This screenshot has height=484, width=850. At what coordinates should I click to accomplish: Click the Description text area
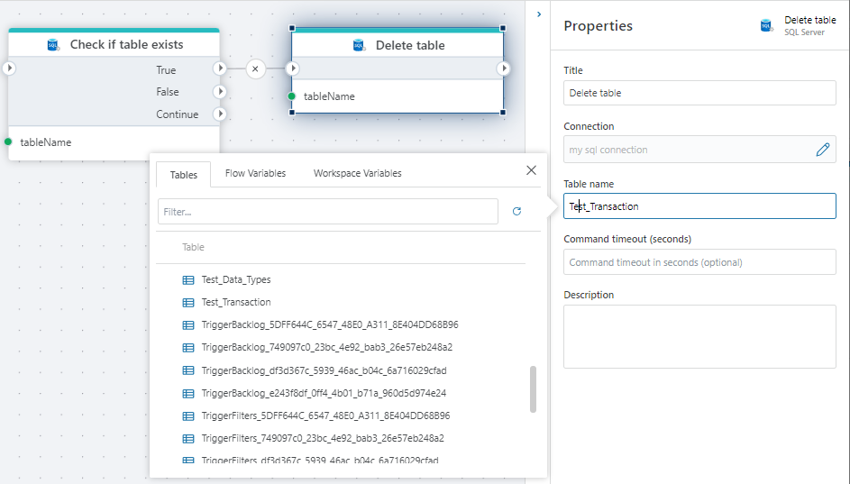pyautogui.click(x=699, y=336)
